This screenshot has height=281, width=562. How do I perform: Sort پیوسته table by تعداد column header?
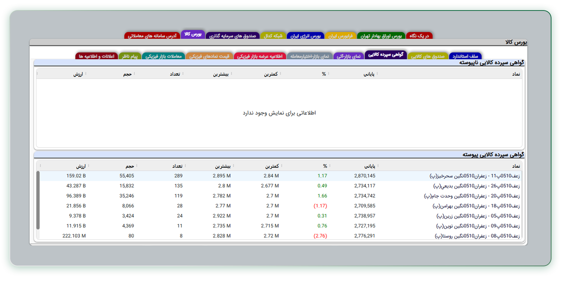pyautogui.click(x=177, y=166)
